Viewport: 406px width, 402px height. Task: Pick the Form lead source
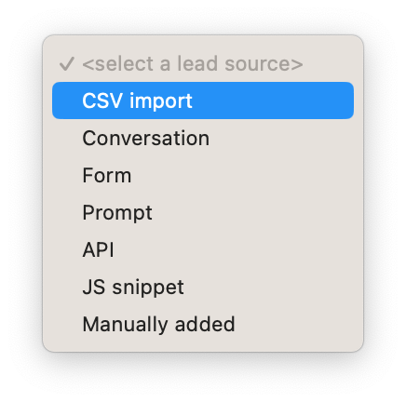pyautogui.click(x=203, y=175)
